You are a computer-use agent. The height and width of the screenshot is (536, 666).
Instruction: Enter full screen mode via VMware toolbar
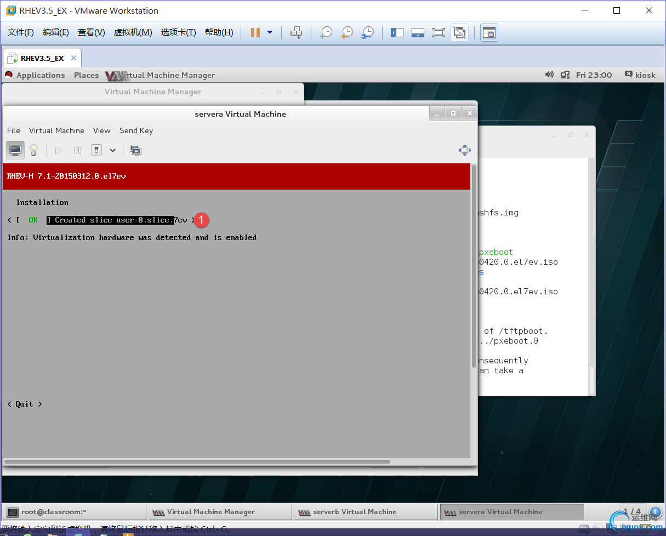click(x=439, y=33)
